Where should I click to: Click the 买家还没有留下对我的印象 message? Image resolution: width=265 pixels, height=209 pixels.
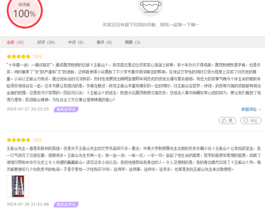click(151, 25)
